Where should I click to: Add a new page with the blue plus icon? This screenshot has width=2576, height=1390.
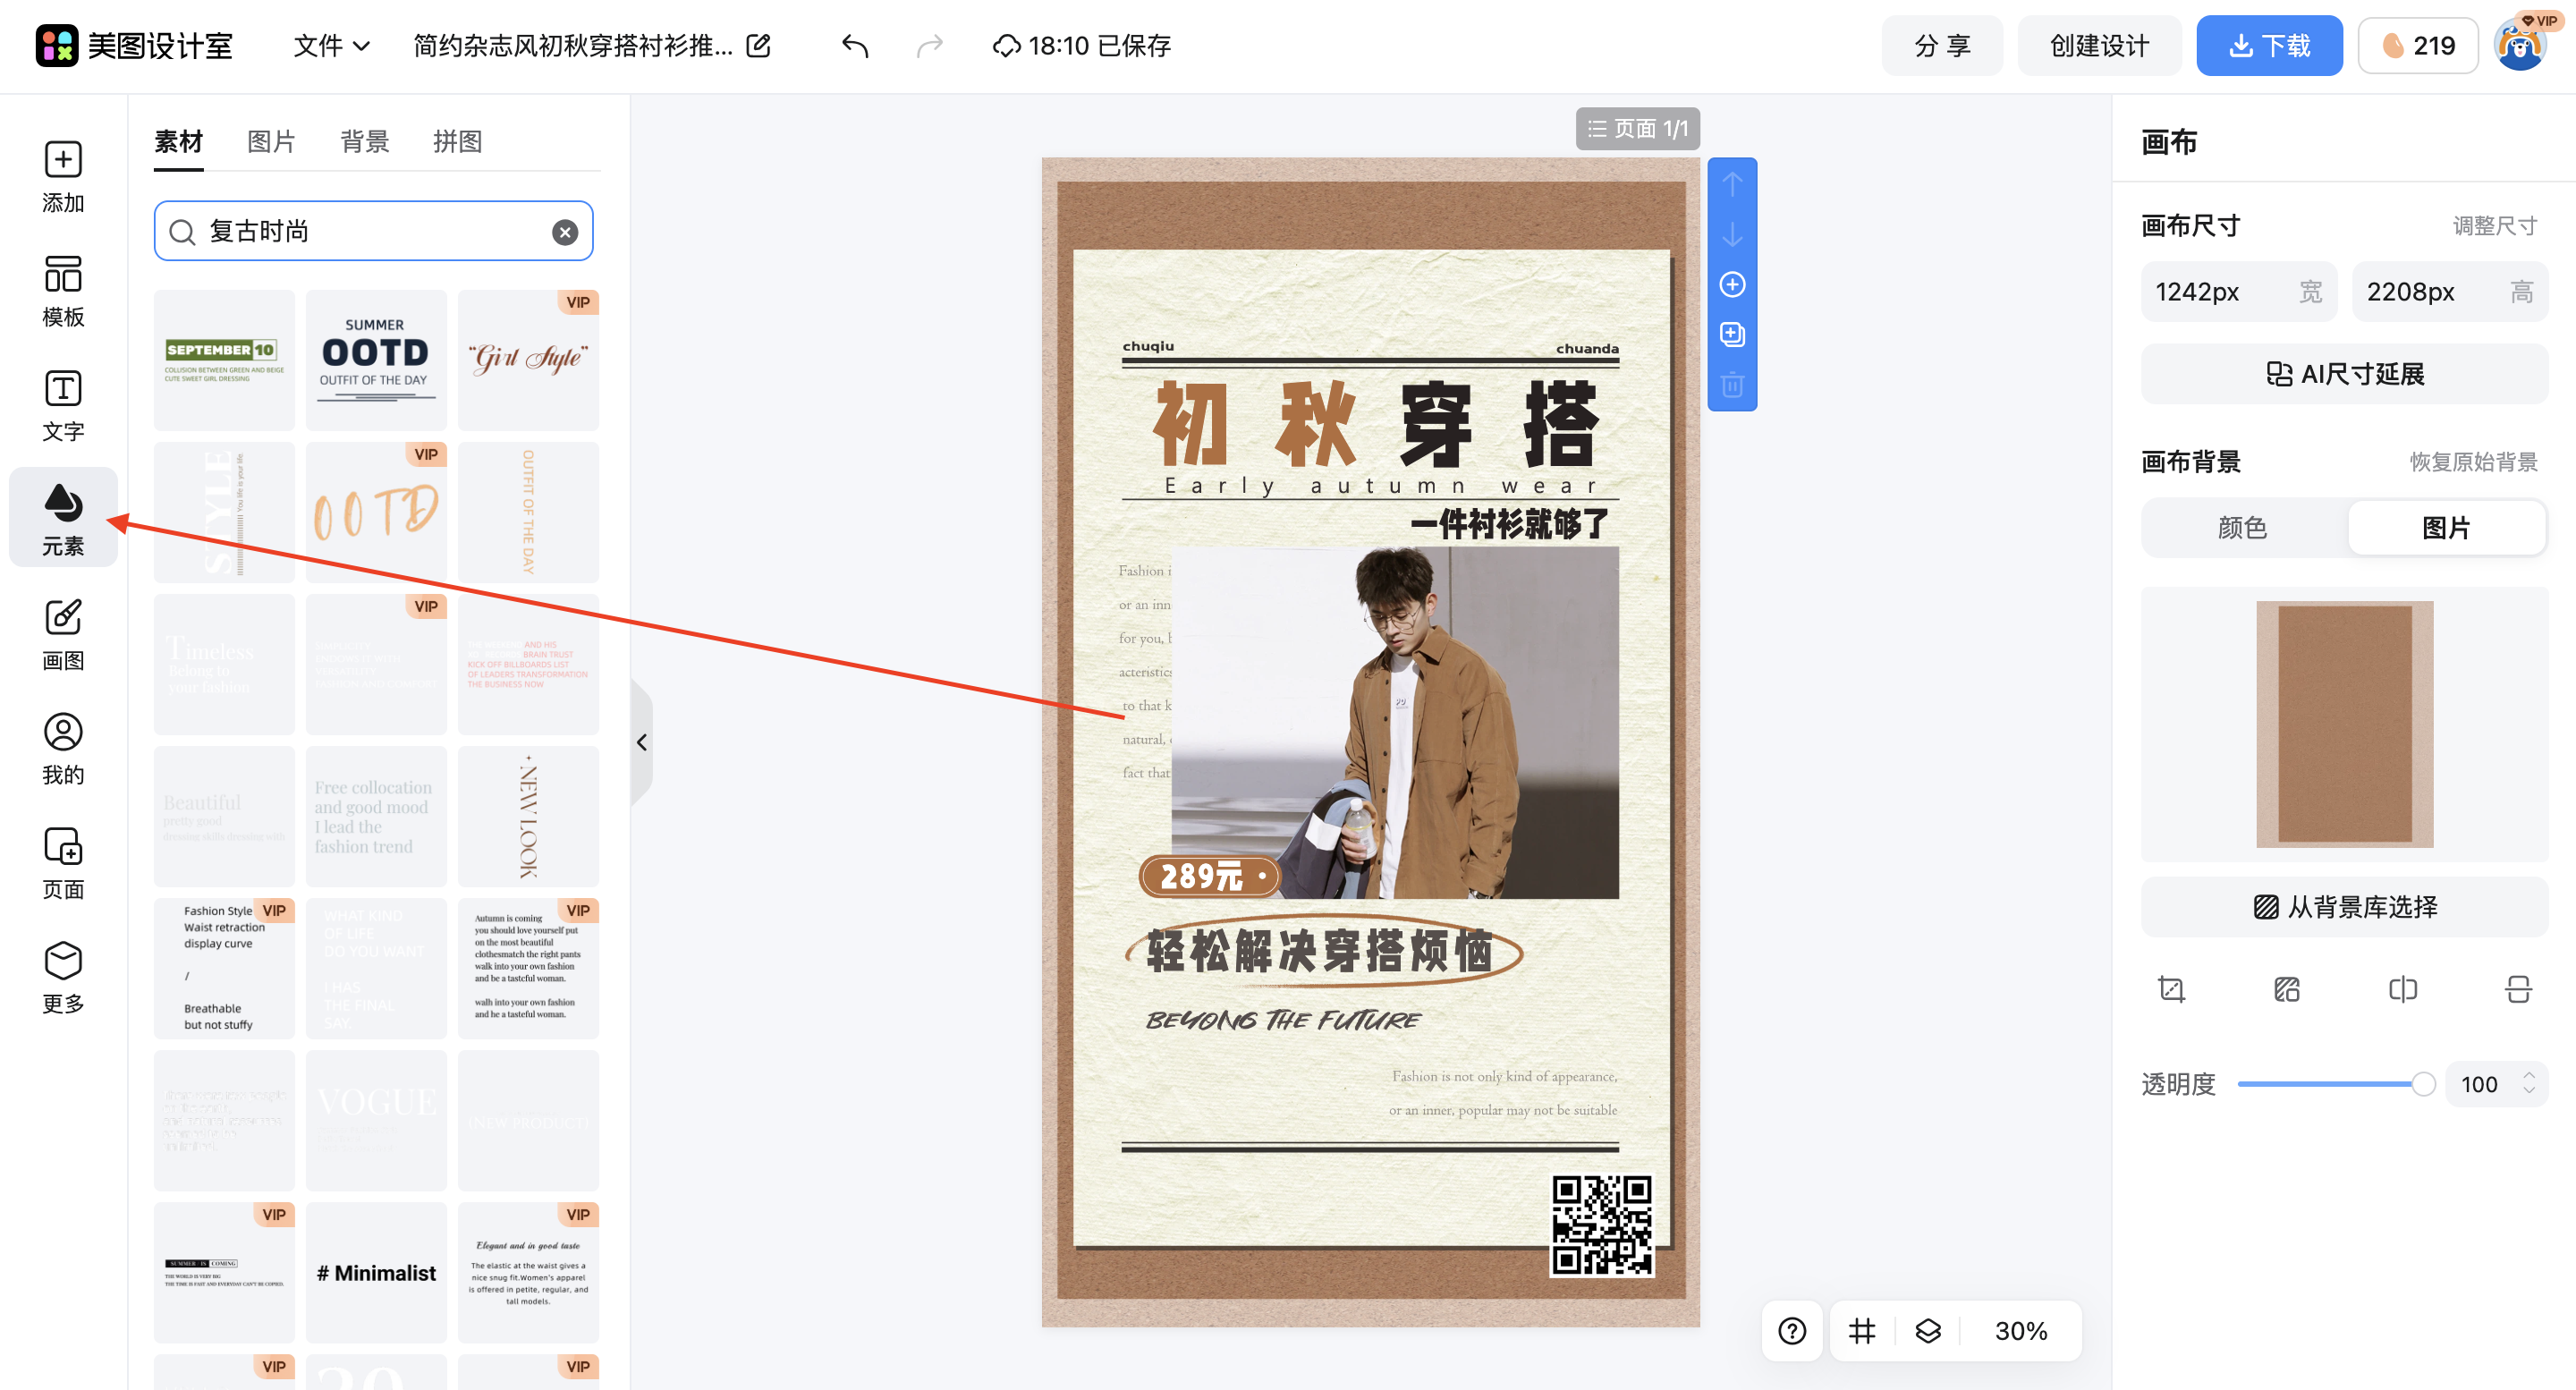(1732, 285)
